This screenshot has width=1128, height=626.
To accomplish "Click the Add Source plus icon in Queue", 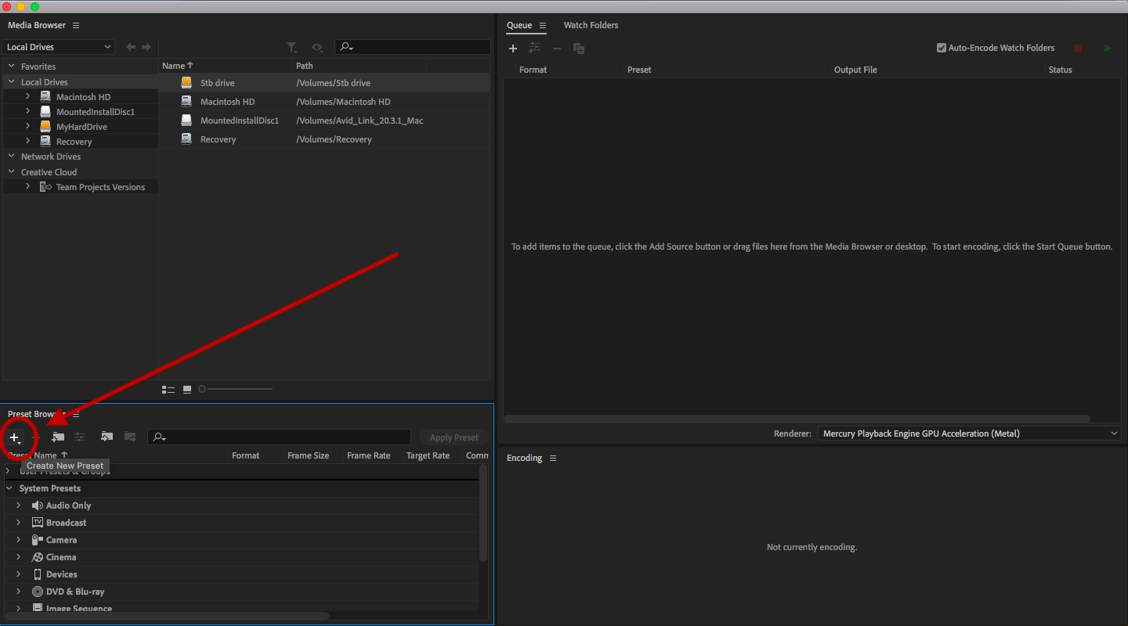I will [513, 49].
